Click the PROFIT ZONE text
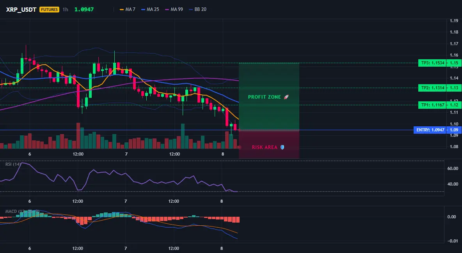Image resolution: width=462 pixels, height=253 pixels. tap(264, 97)
